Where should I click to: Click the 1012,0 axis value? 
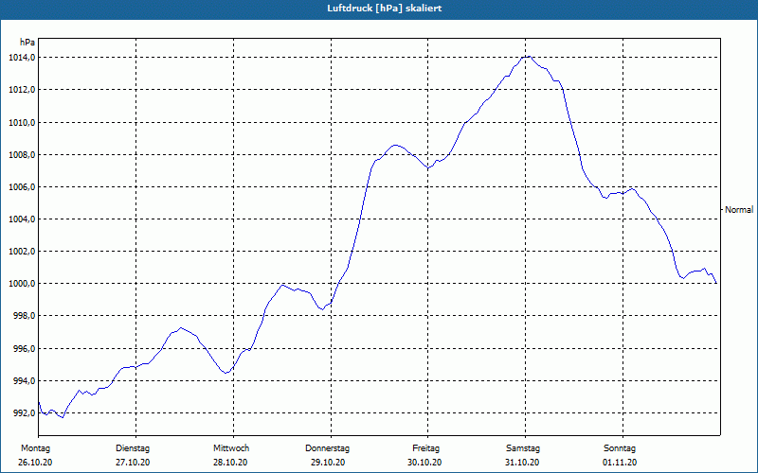point(21,90)
